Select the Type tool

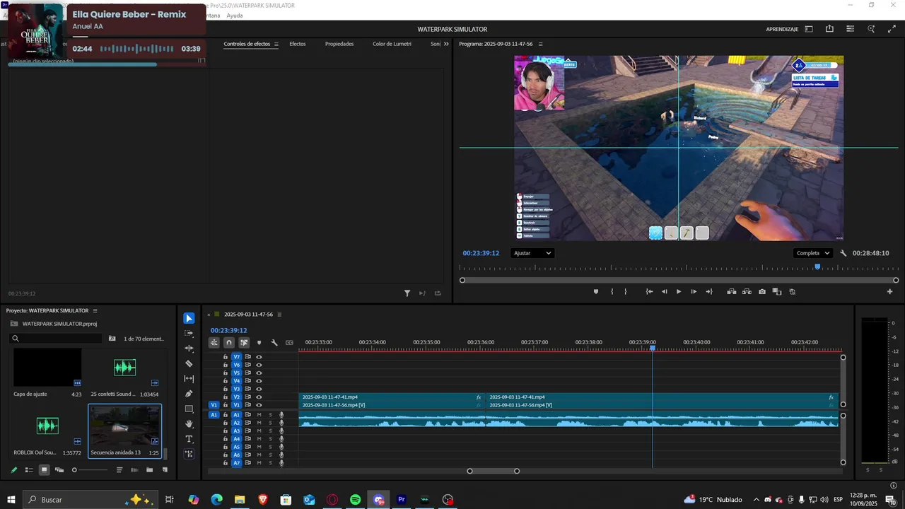point(189,439)
